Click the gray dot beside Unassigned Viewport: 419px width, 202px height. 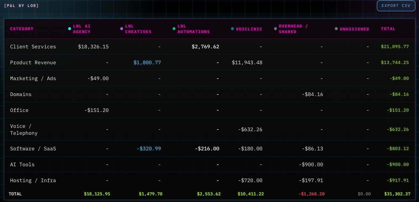(x=336, y=29)
